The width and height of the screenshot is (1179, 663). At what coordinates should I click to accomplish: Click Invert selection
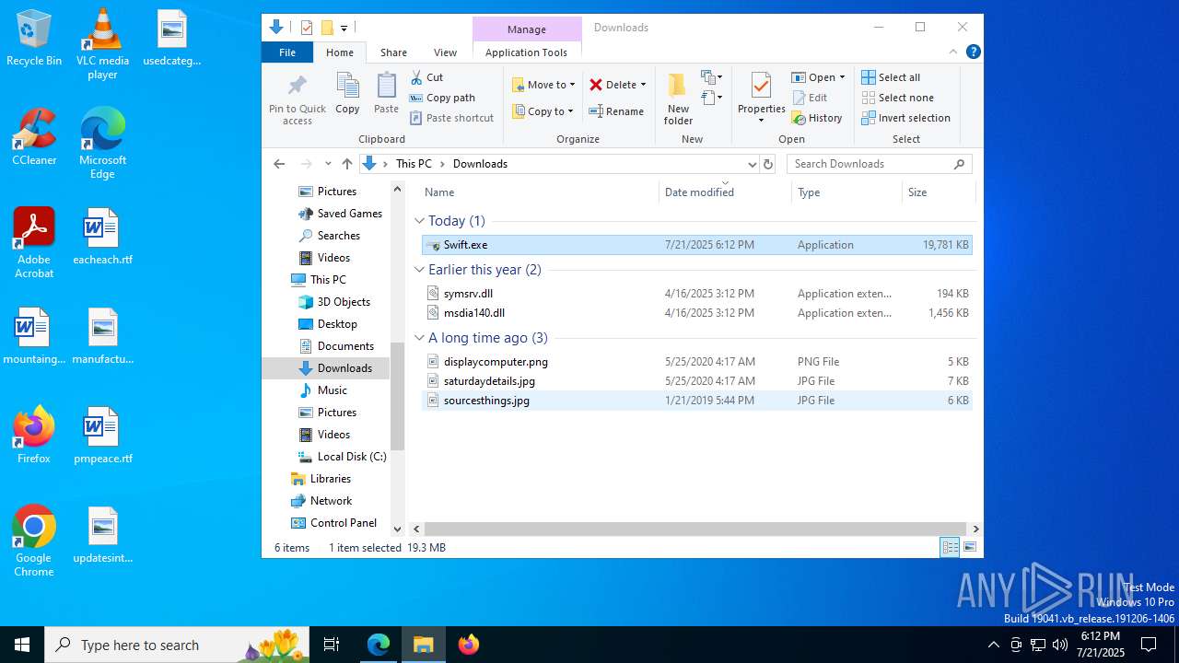pyautogui.click(x=905, y=118)
